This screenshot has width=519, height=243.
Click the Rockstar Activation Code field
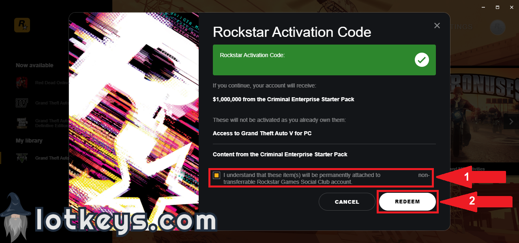[x=324, y=60]
